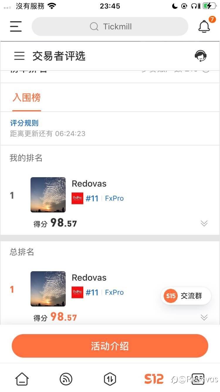Viewport: 220px width, 392px height.
Task: Open Redovas avatar in 我的排名
Action: (48, 195)
